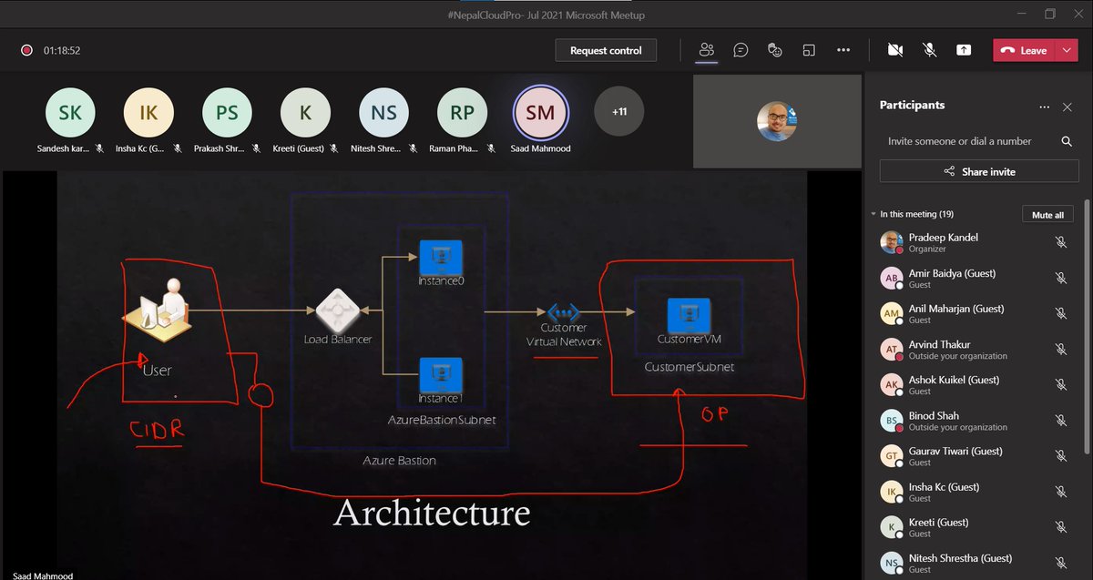
Task: Select Kreeti (Guest) list row
Action: click(975, 527)
